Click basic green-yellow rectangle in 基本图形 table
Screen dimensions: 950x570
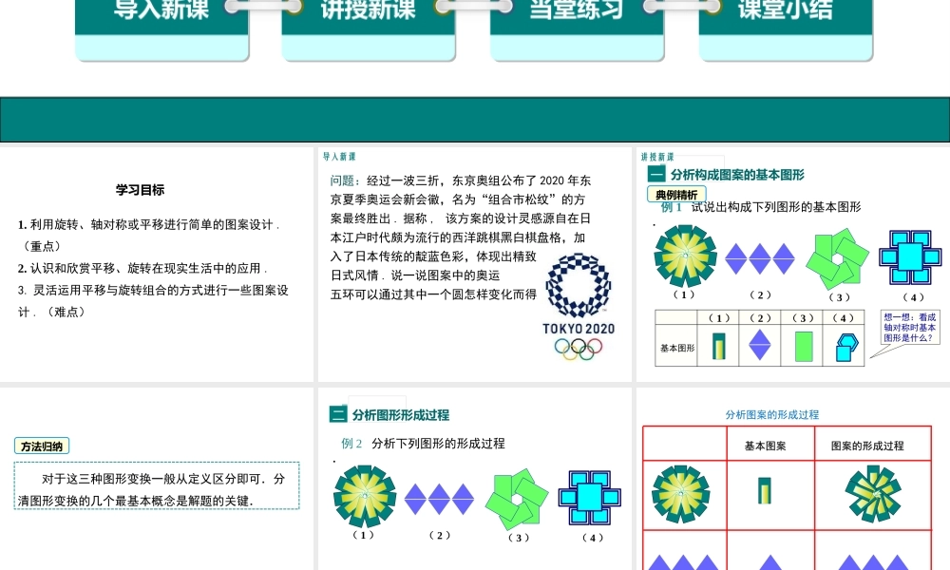(718, 347)
